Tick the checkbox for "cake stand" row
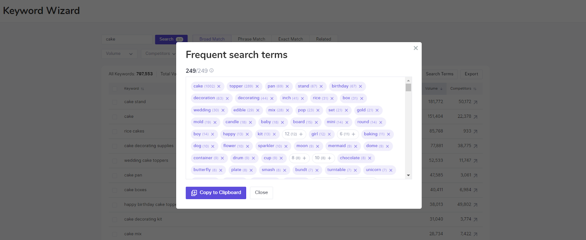Viewport: 586px width, 240px height. tap(115, 102)
